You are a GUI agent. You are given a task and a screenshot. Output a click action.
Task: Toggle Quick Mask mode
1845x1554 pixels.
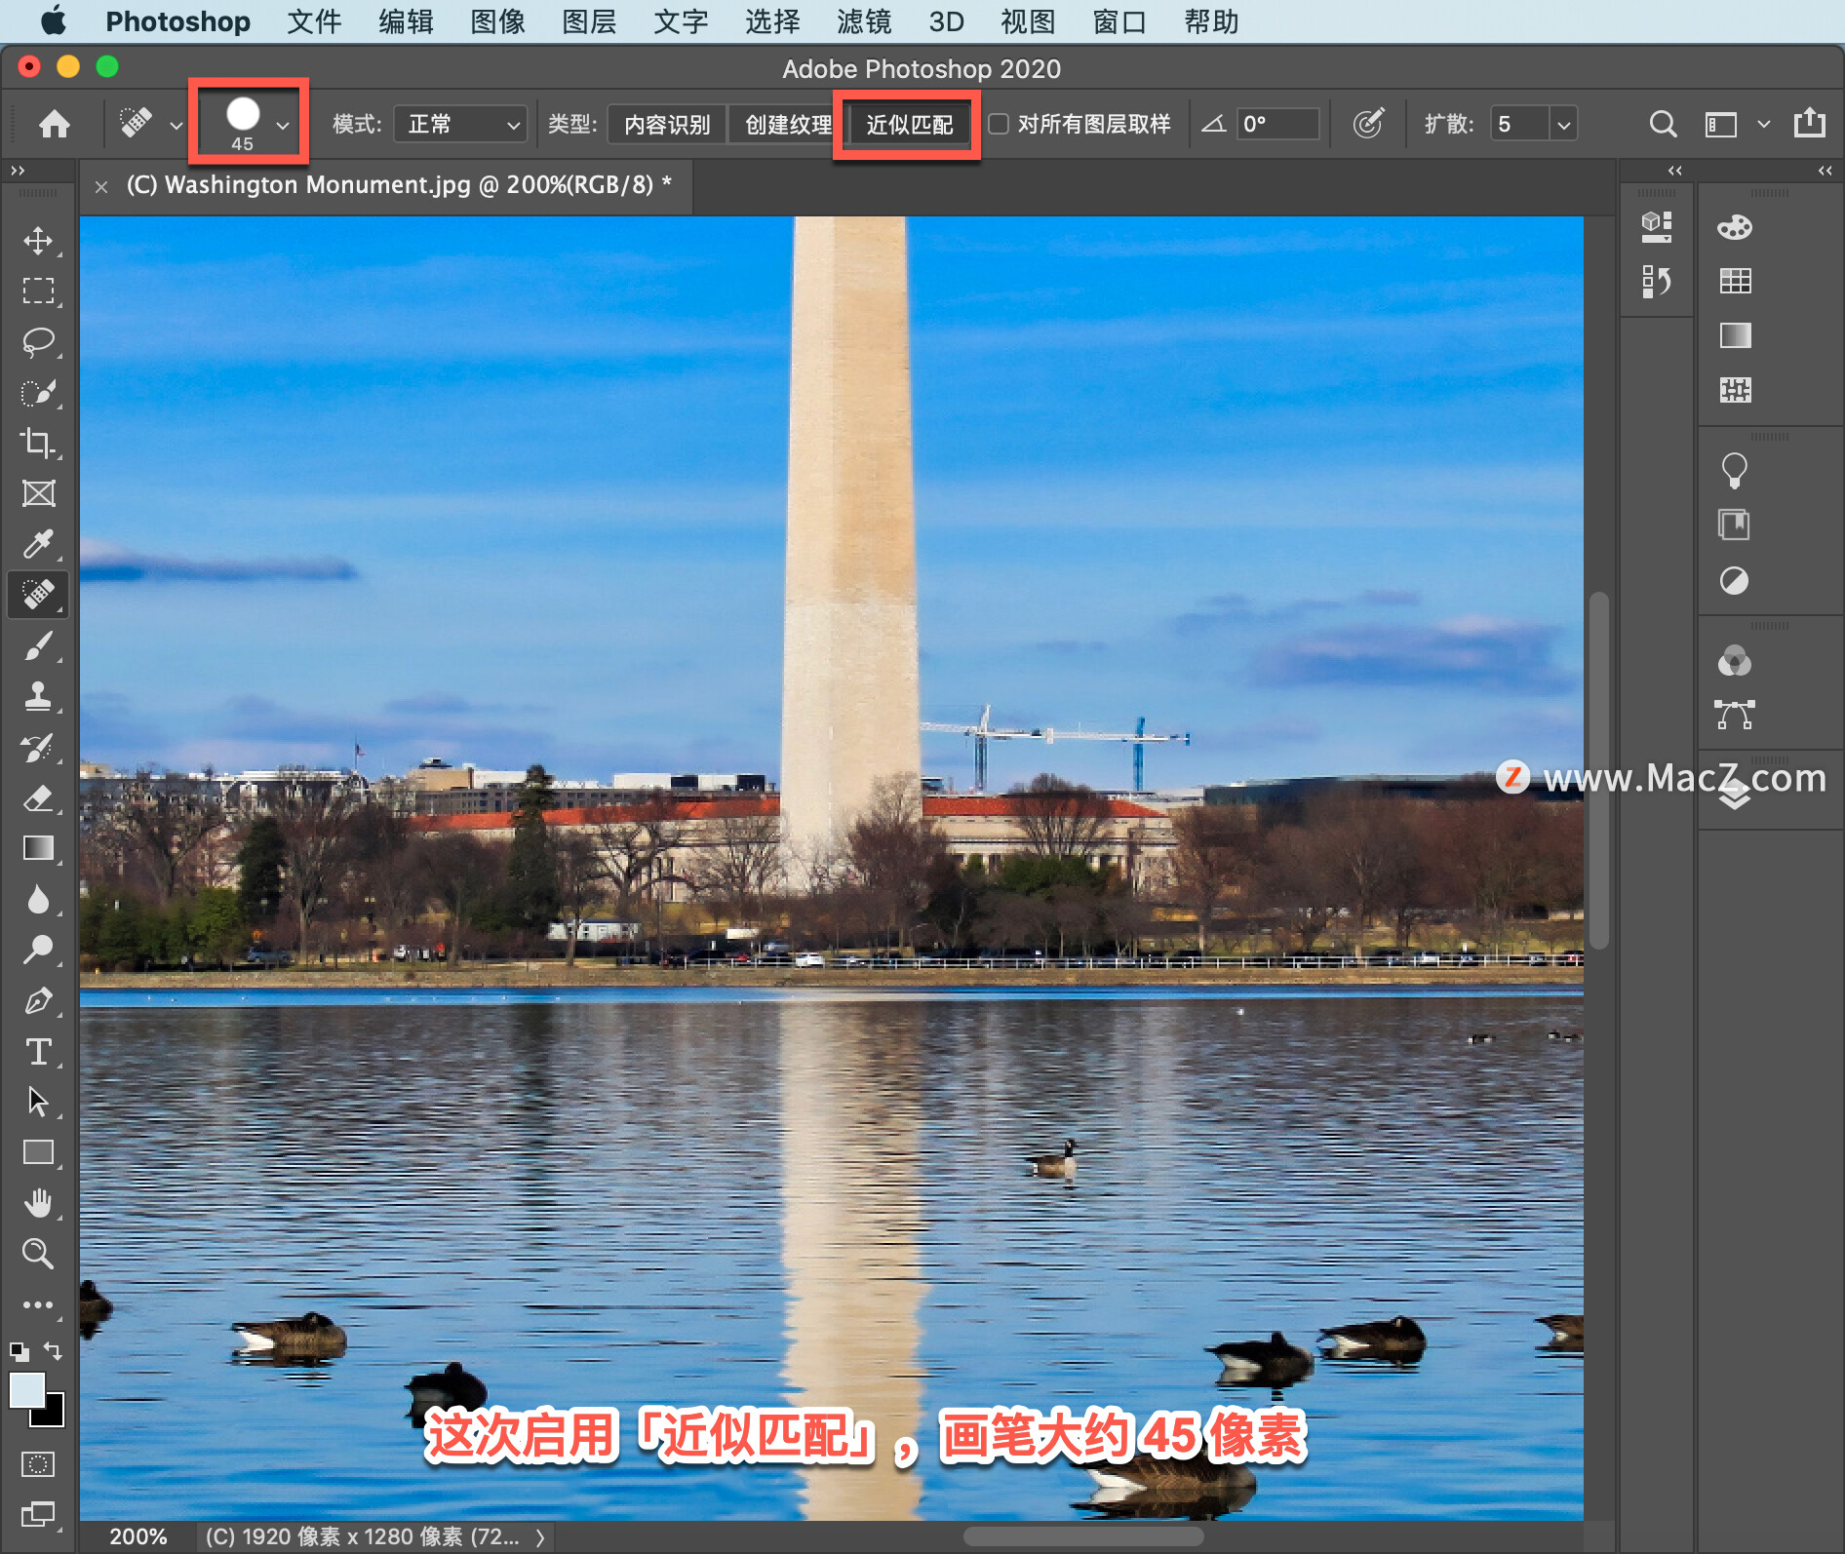pyautogui.click(x=38, y=1463)
